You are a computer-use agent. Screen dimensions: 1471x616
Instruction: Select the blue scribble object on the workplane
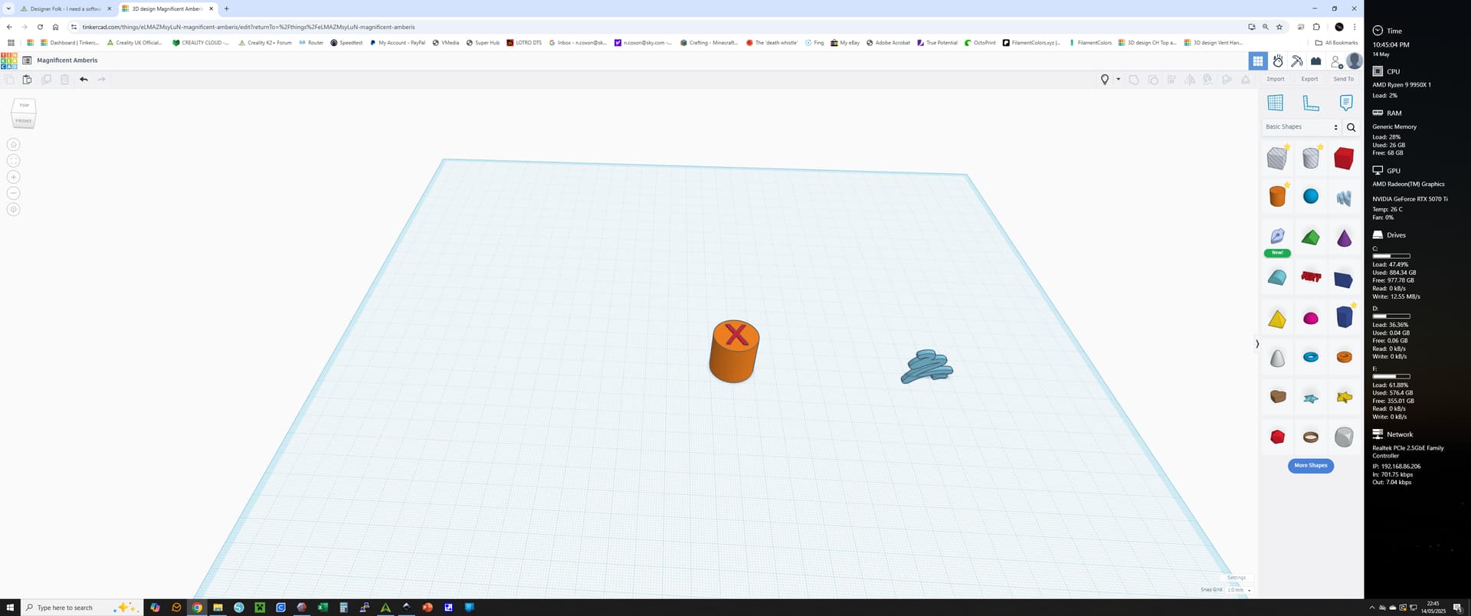click(927, 366)
